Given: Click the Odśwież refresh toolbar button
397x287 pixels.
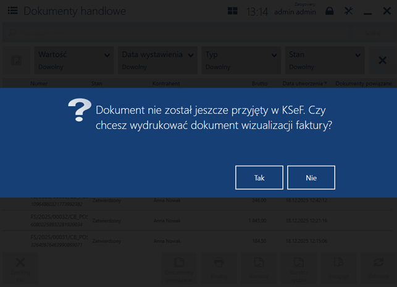Looking at the screenshot, I should (x=378, y=268).
